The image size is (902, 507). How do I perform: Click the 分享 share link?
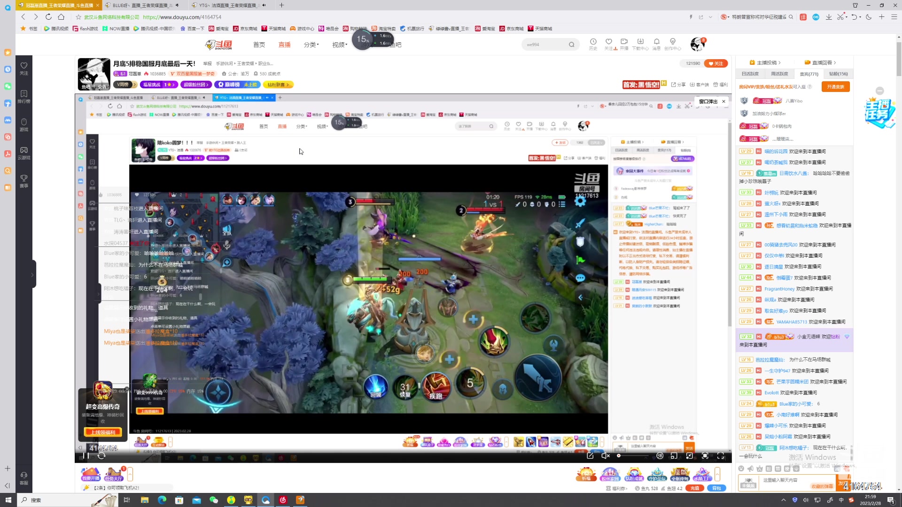(x=678, y=84)
